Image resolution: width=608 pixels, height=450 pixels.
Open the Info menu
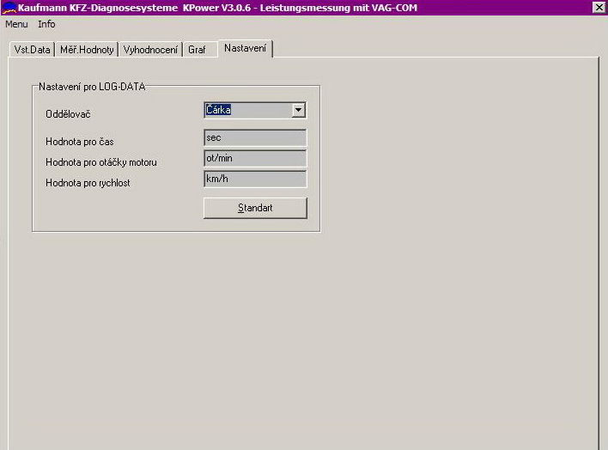(46, 24)
